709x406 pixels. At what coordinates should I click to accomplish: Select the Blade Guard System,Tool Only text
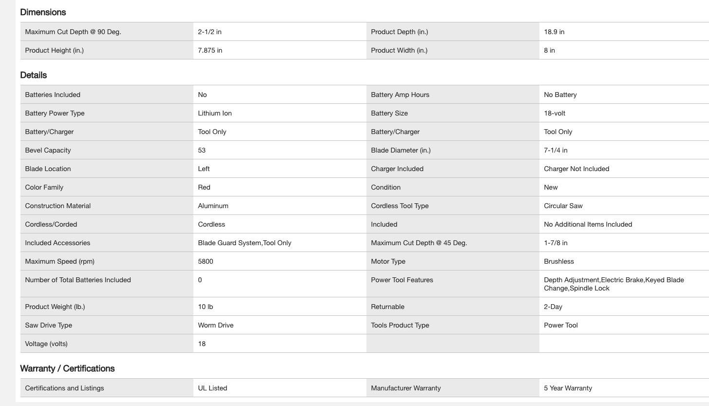pos(245,243)
